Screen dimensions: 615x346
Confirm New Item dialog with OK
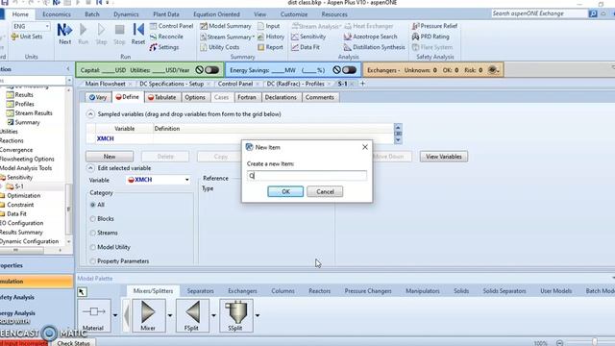285,192
